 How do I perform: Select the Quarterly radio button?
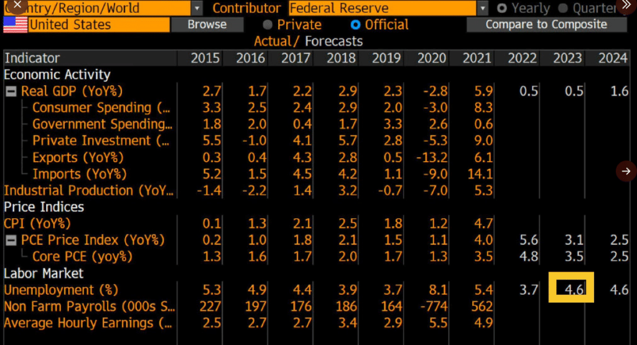coord(562,8)
